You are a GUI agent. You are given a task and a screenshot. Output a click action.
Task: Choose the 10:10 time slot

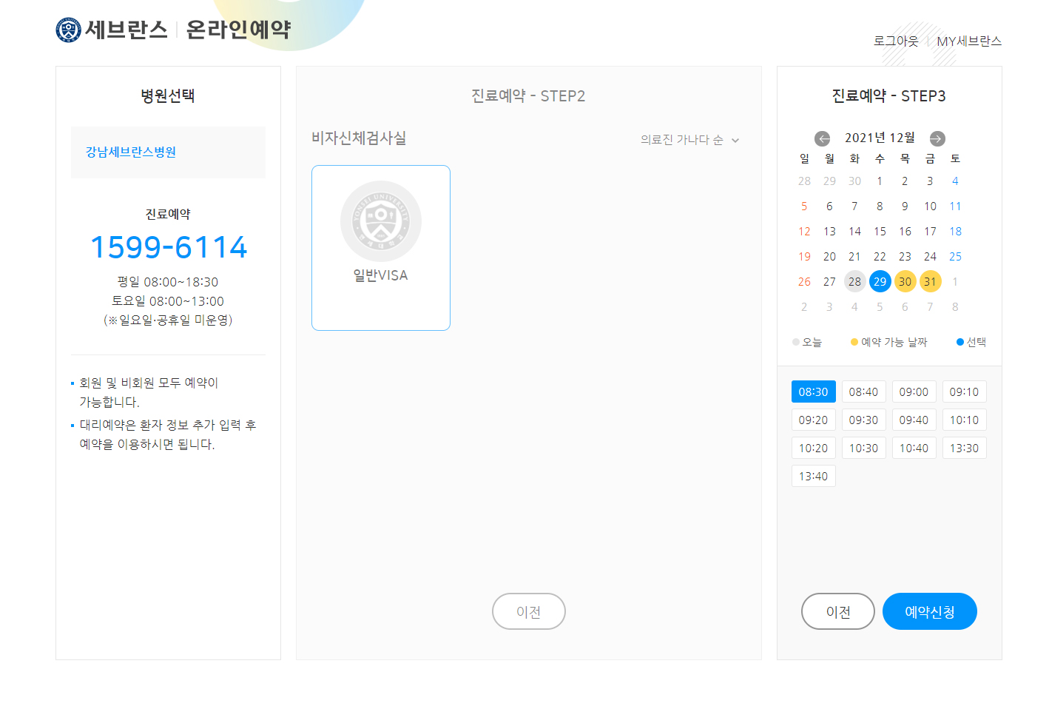click(965, 420)
